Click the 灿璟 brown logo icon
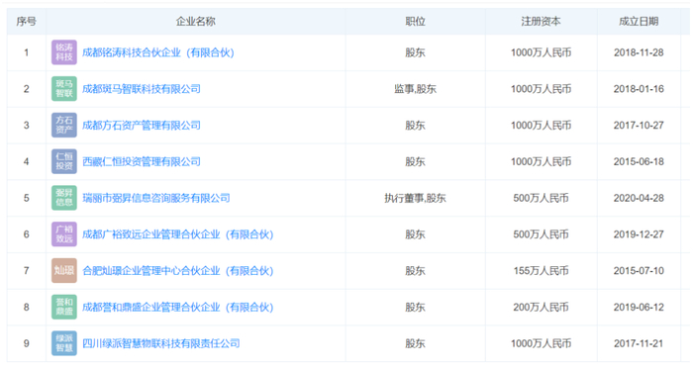The width and height of the screenshot is (693, 369). [x=64, y=271]
